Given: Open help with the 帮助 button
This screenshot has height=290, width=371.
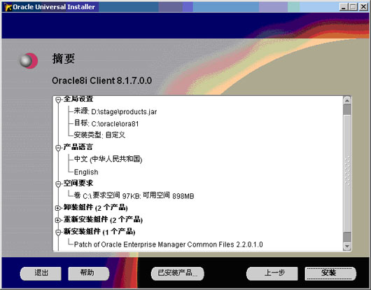Looking at the screenshot, I should (89, 273).
